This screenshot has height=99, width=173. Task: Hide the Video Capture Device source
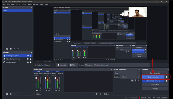[x=28, y=59]
